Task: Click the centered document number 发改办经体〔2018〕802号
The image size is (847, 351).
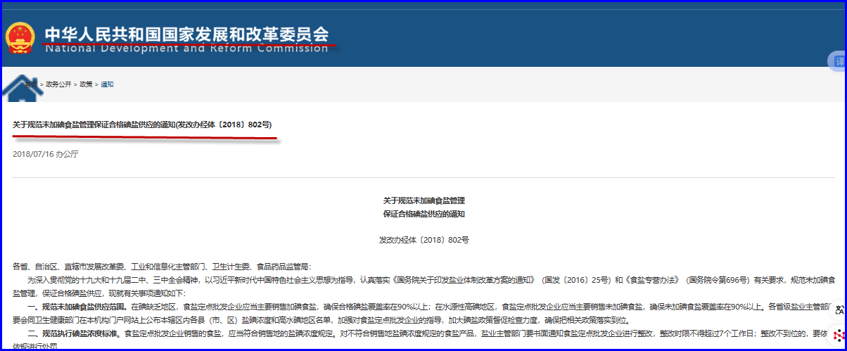Action: (423, 240)
